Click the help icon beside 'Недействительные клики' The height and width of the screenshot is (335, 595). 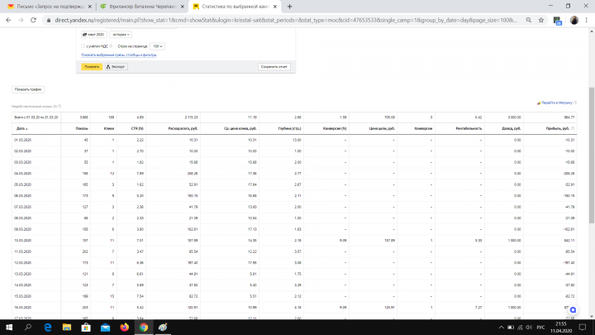click(59, 107)
